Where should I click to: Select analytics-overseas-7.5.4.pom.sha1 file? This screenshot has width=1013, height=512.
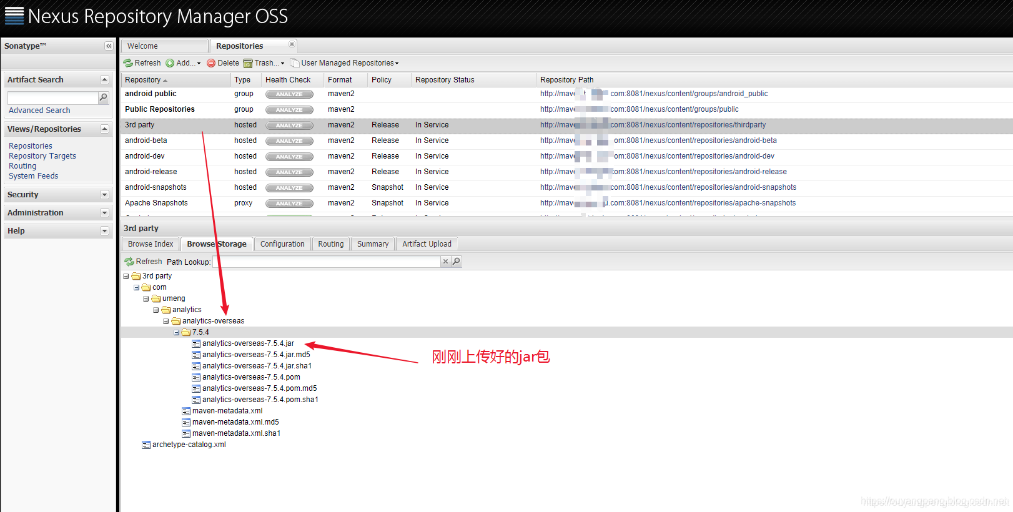(x=260, y=400)
